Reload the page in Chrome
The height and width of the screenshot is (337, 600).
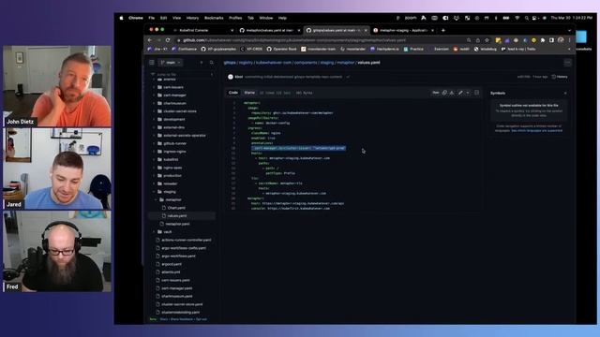pyautogui.click(x=168, y=40)
